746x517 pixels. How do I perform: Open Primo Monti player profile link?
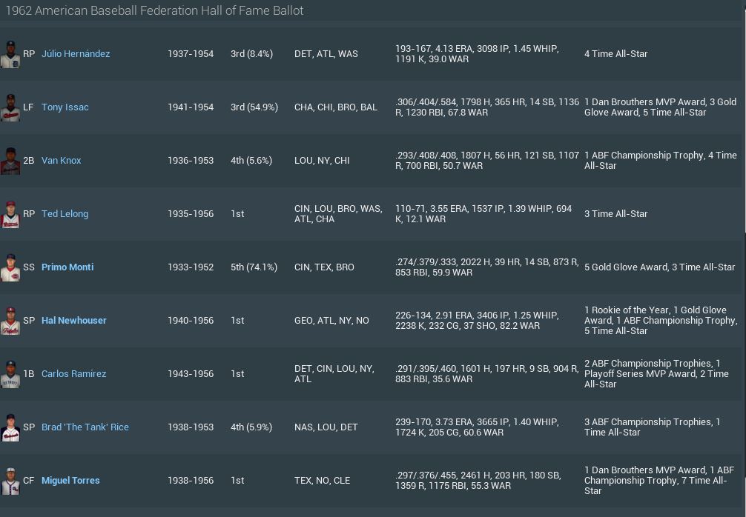67,267
